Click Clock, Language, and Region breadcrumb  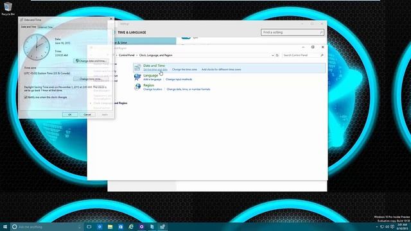155,55
